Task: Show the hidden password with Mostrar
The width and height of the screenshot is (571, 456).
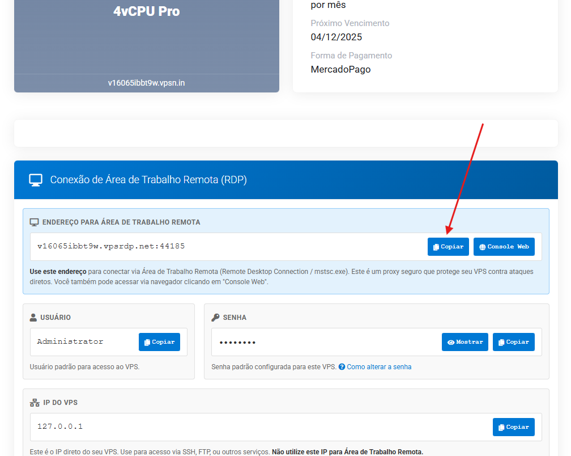Action: (x=465, y=342)
